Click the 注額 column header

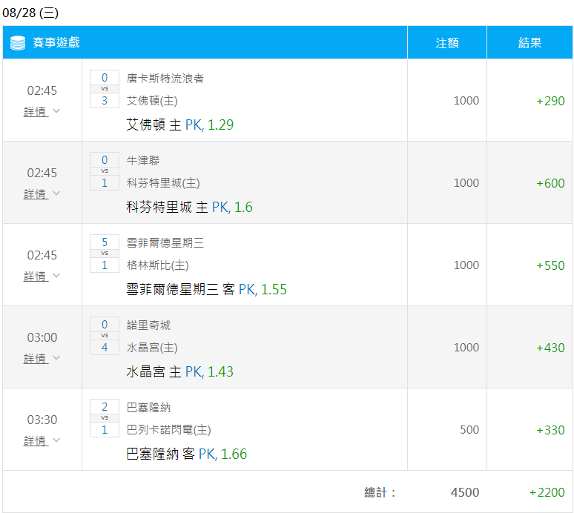(x=446, y=43)
